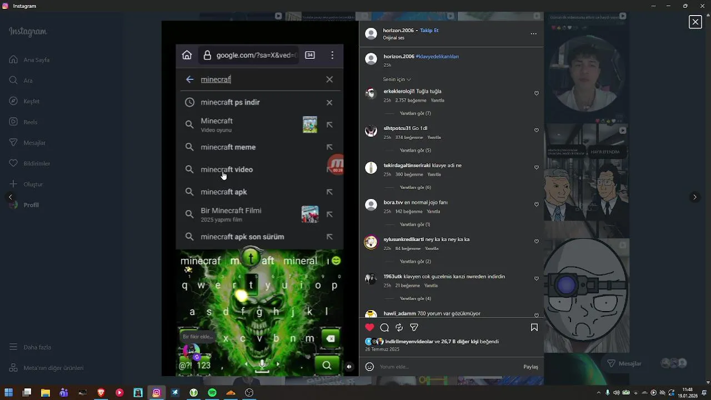The width and height of the screenshot is (711, 400).
Task: Click 'Takip Et' to follow horizon.2006
Action: [x=429, y=31]
